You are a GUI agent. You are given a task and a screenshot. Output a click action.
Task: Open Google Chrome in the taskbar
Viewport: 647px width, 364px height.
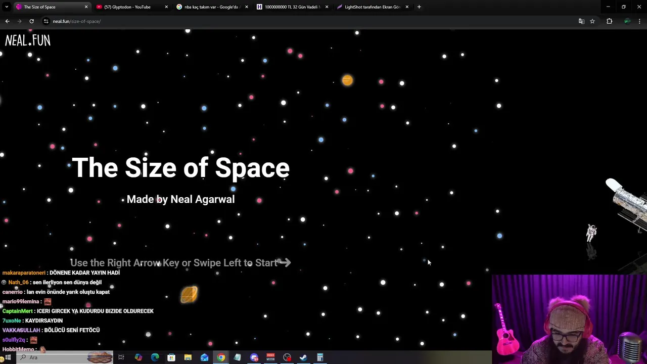coord(221,357)
